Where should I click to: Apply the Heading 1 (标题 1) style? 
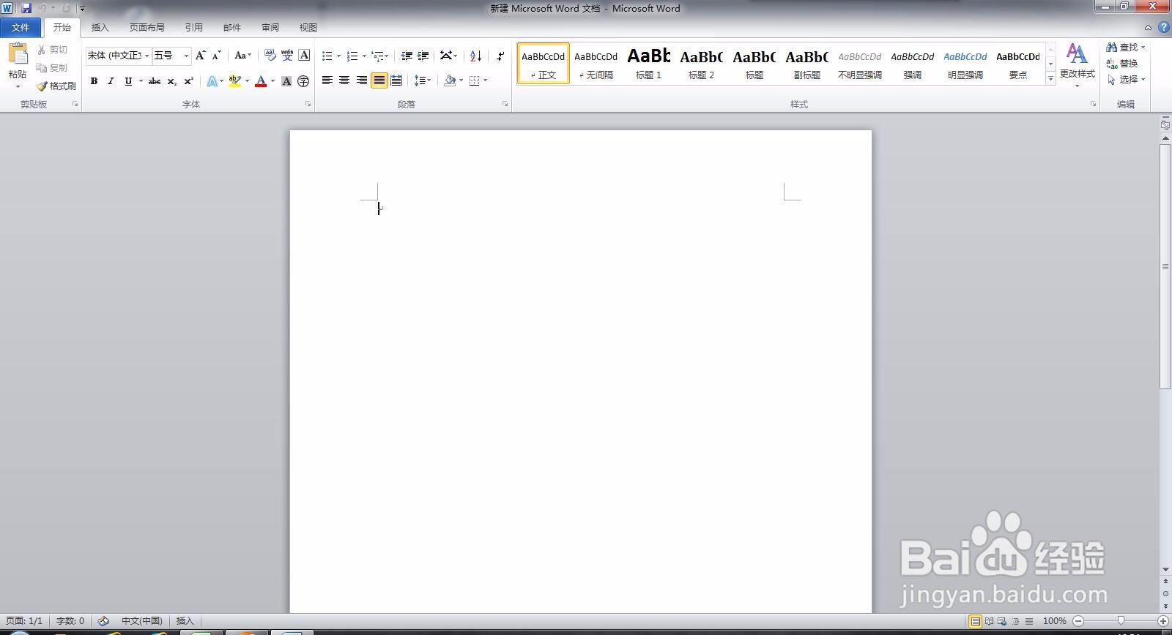click(648, 63)
